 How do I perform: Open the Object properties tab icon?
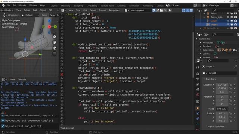click(198, 108)
